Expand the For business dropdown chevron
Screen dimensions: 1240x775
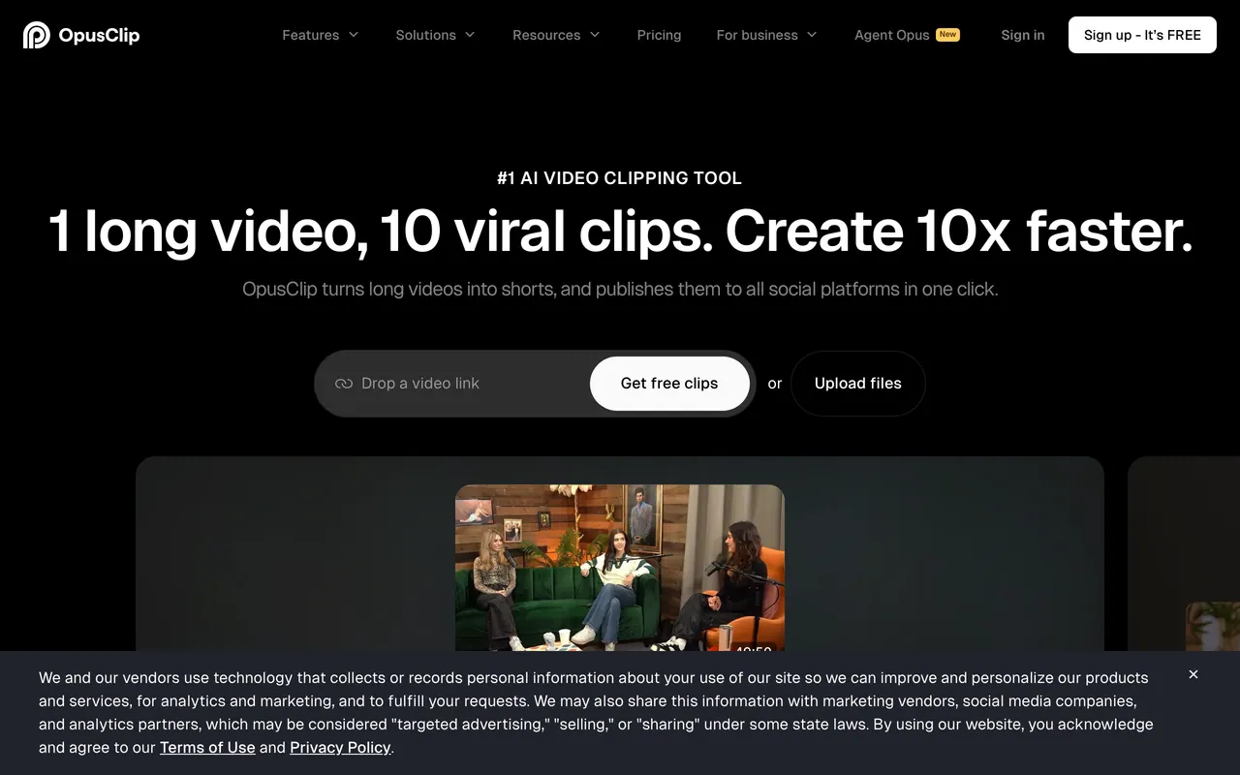(812, 35)
